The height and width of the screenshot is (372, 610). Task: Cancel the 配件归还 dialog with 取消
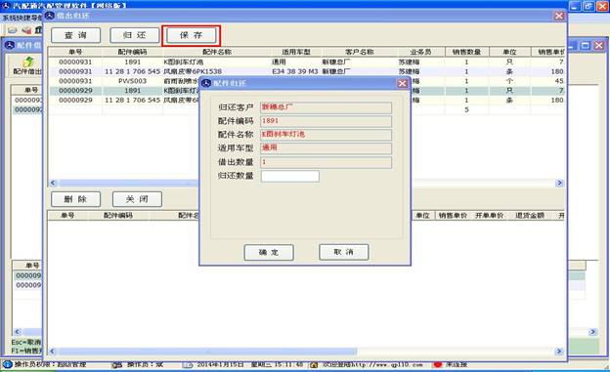pyautogui.click(x=344, y=252)
